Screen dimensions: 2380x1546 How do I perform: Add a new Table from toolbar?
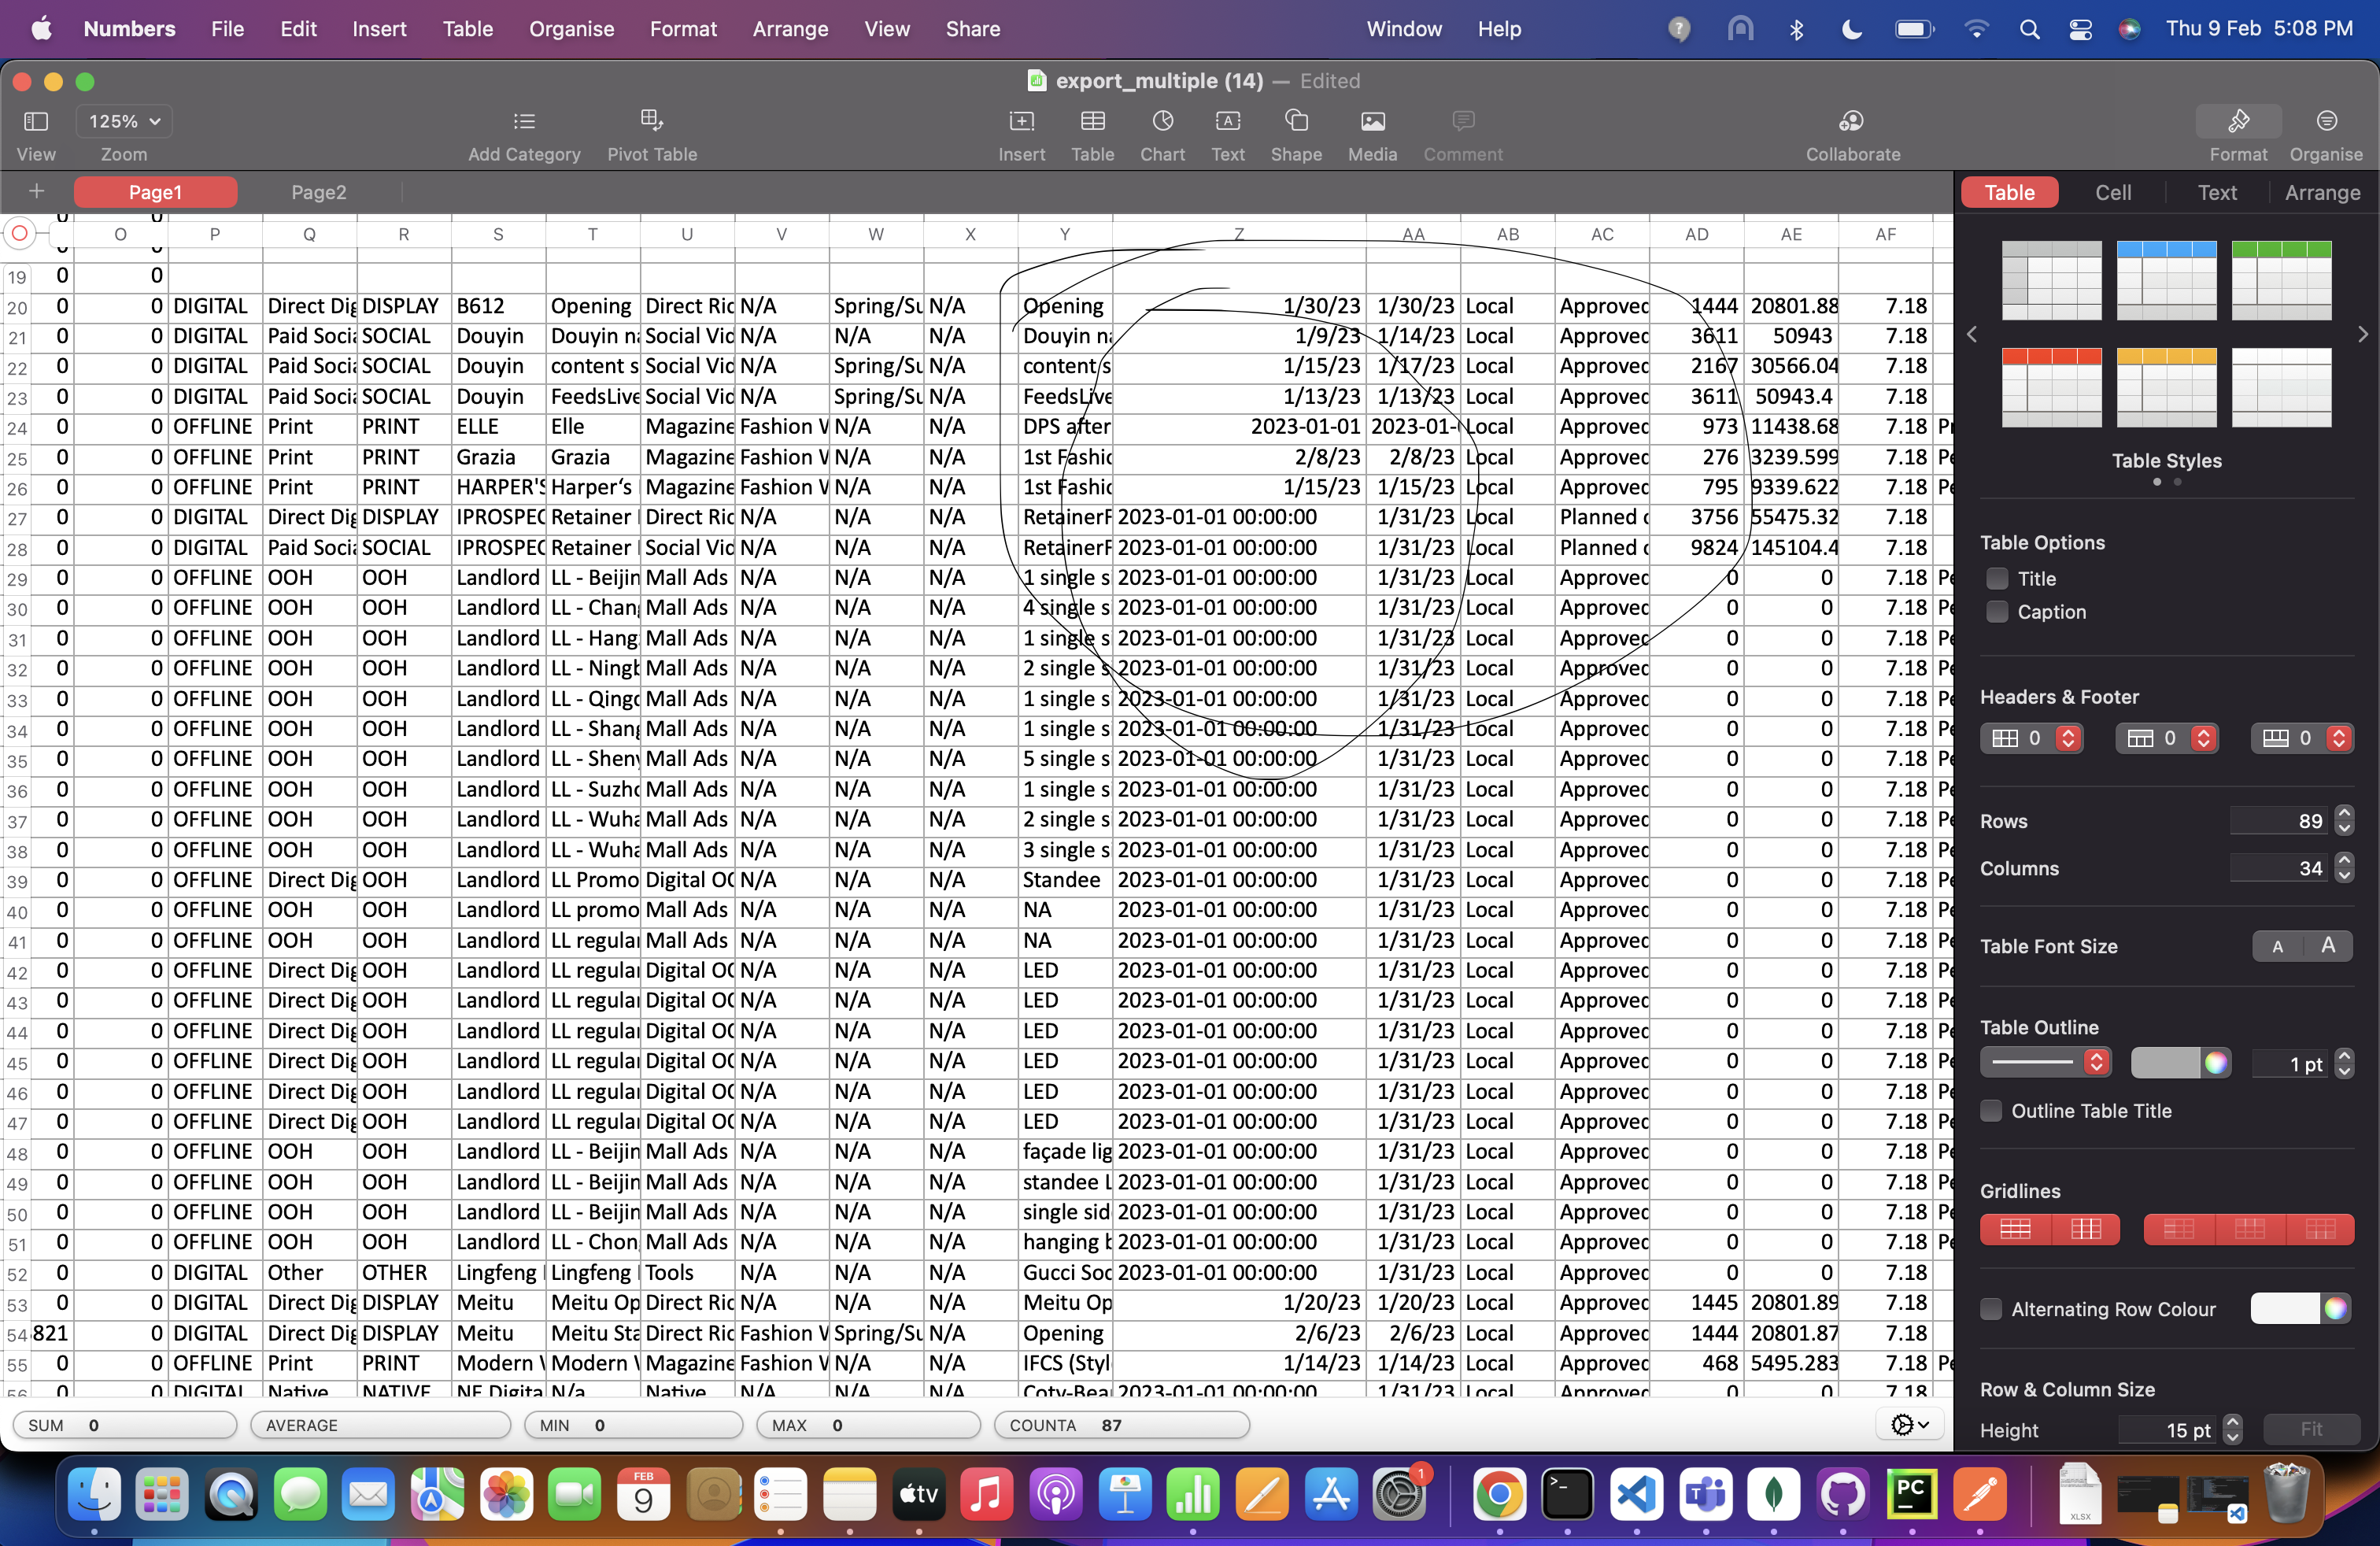1092,122
